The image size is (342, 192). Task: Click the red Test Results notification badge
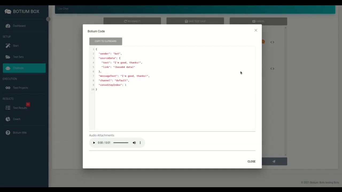[x=28, y=104]
